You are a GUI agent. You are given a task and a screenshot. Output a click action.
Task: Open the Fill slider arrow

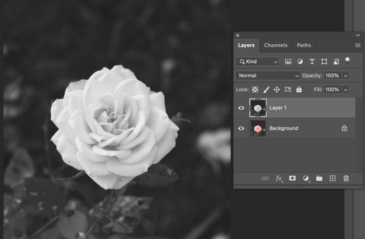pos(346,90)
